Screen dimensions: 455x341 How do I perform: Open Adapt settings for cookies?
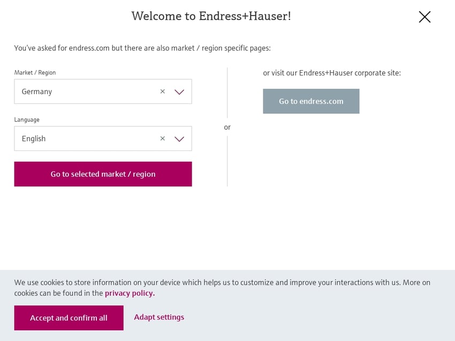point(159,317)
